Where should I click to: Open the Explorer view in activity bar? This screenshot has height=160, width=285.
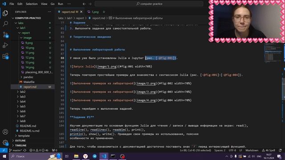click(x=5, y=13)
